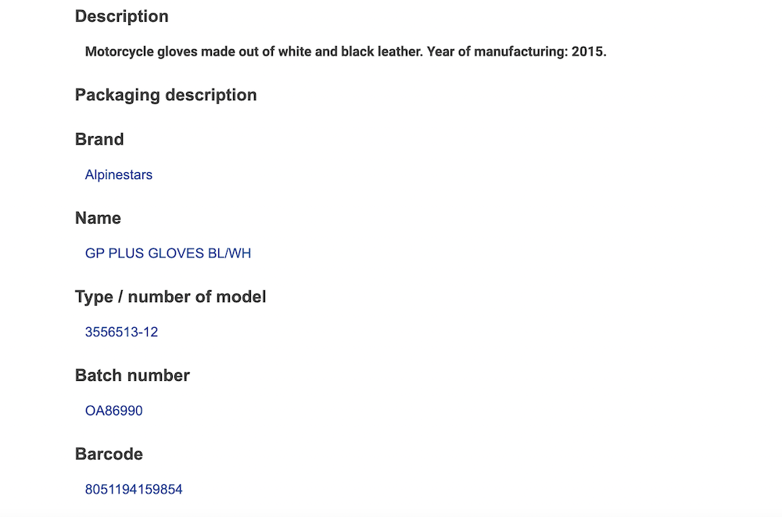Image resolution: width=782 pixels, height=517 pixels.
Task: Click the word Year in the description
Action: (442, 52)
